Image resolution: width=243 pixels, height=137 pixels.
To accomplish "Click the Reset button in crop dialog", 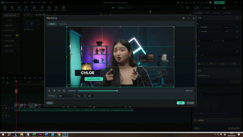I will click(x=50, y=103).
